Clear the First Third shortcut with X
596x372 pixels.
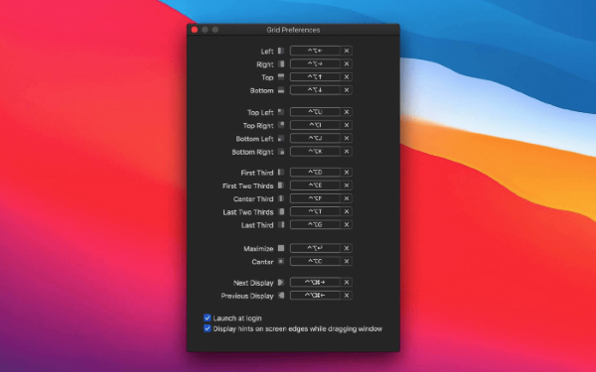click(x=347, y=173)
